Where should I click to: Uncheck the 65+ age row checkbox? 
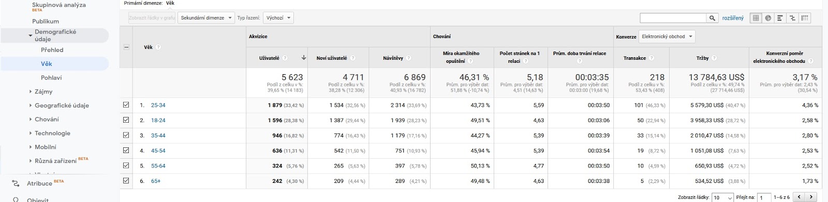[126, 181]
